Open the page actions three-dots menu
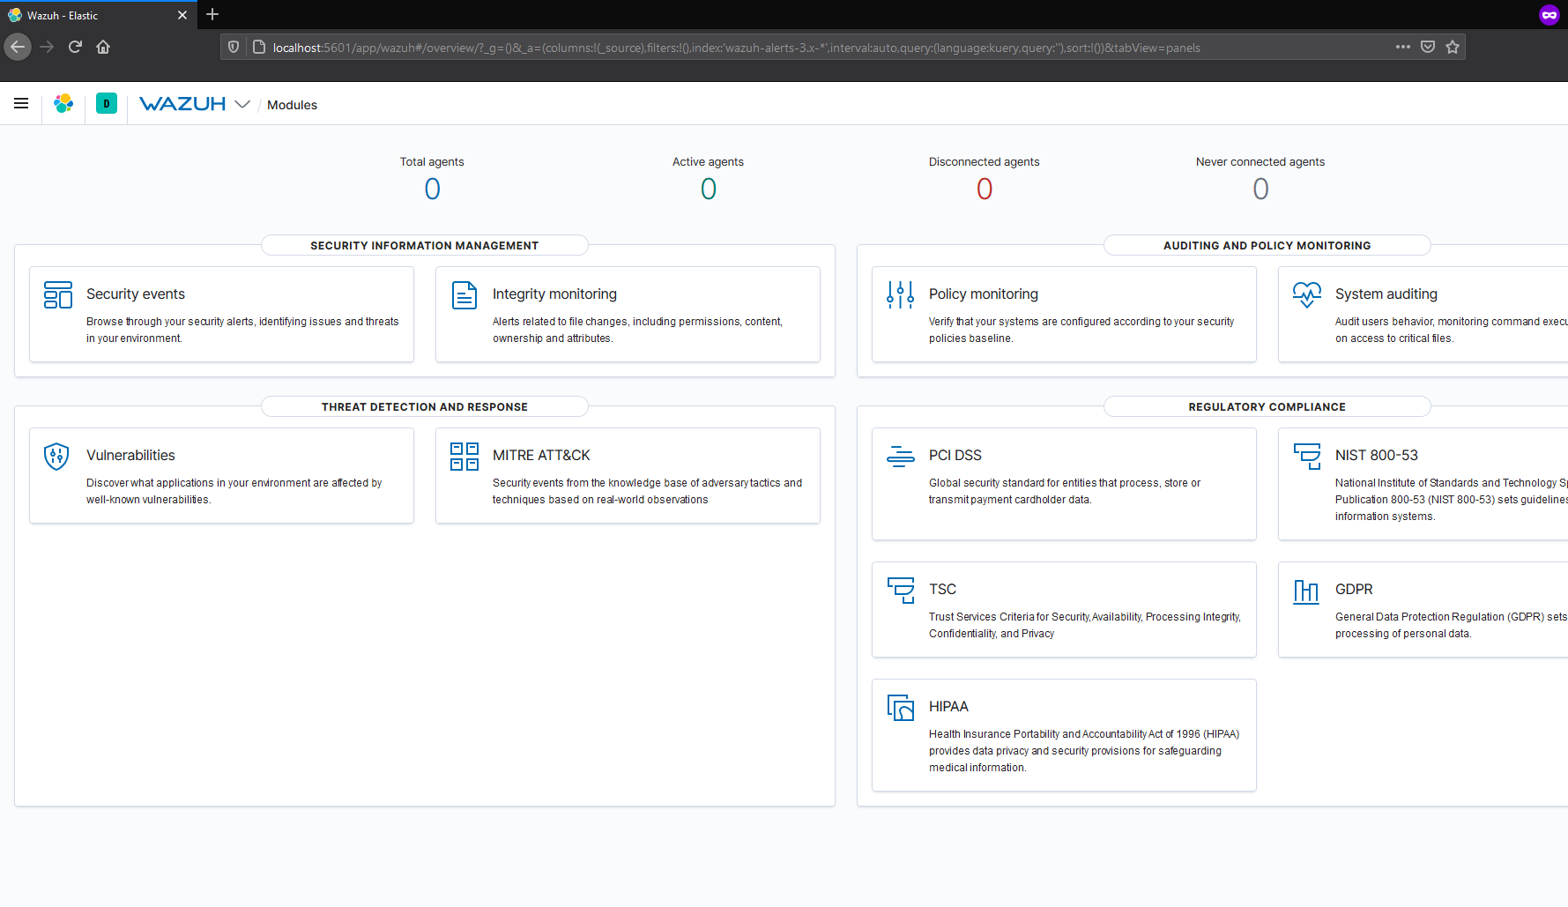Screen dimensions: 1568x907 (x=1403, y=47)
